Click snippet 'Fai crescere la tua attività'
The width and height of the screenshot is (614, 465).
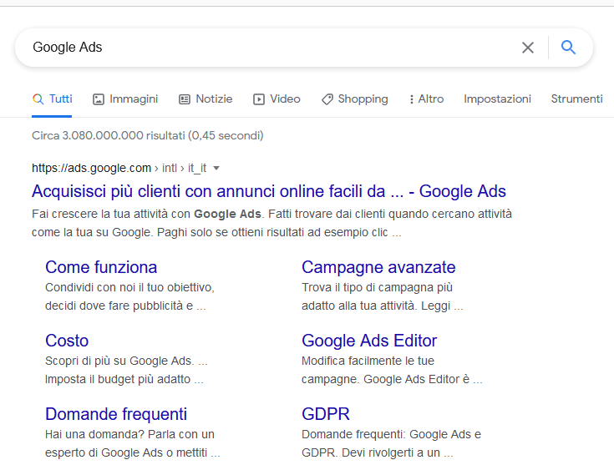[x=271, y=223]
